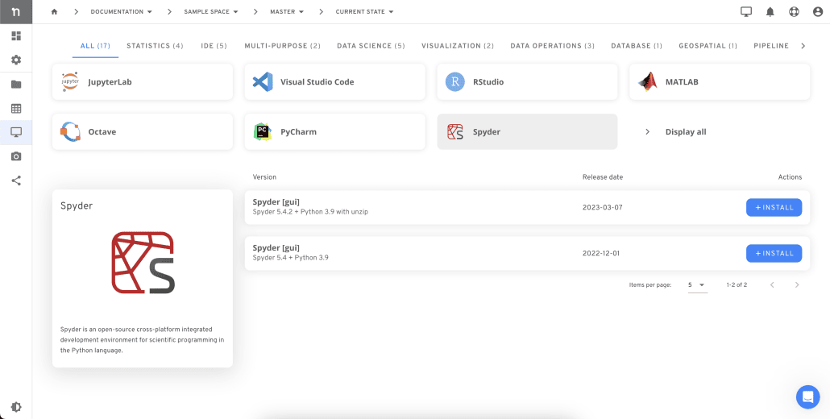The image size is (830, 419).
Task: Go to next page of versions
Action: [797, 285]
